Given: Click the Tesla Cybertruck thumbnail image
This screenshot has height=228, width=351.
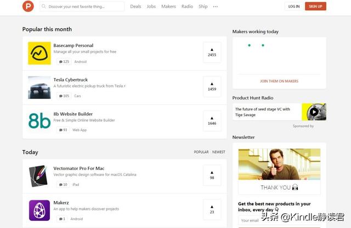Looking at the screenshot, I should (x=39, y=87).
